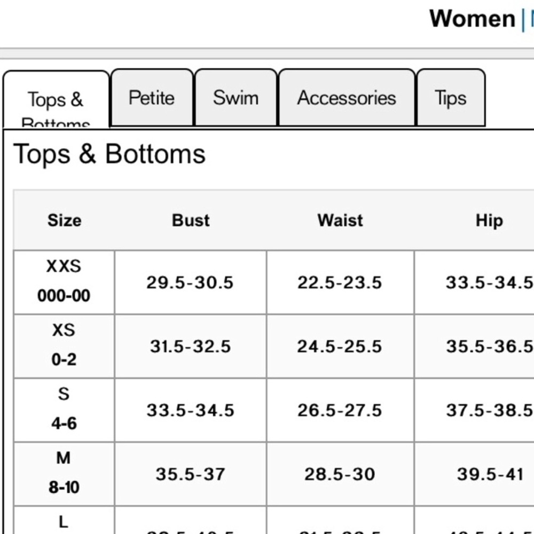This screenshot has height=534, width=534.
Task: Click the Size column header
Action: click(65, 220)
